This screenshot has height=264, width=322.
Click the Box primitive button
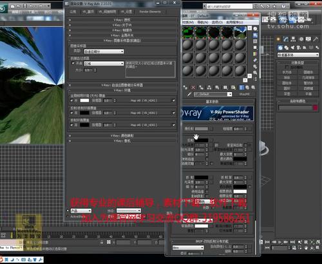(x=287, y=73)
